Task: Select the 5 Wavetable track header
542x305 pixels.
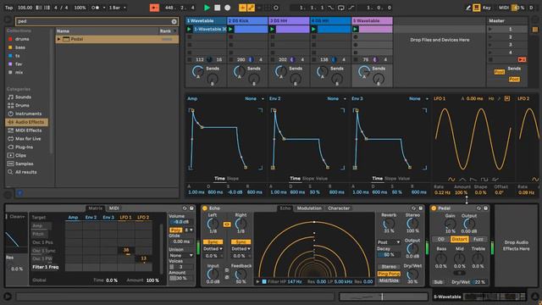Action: pos(372,20)
